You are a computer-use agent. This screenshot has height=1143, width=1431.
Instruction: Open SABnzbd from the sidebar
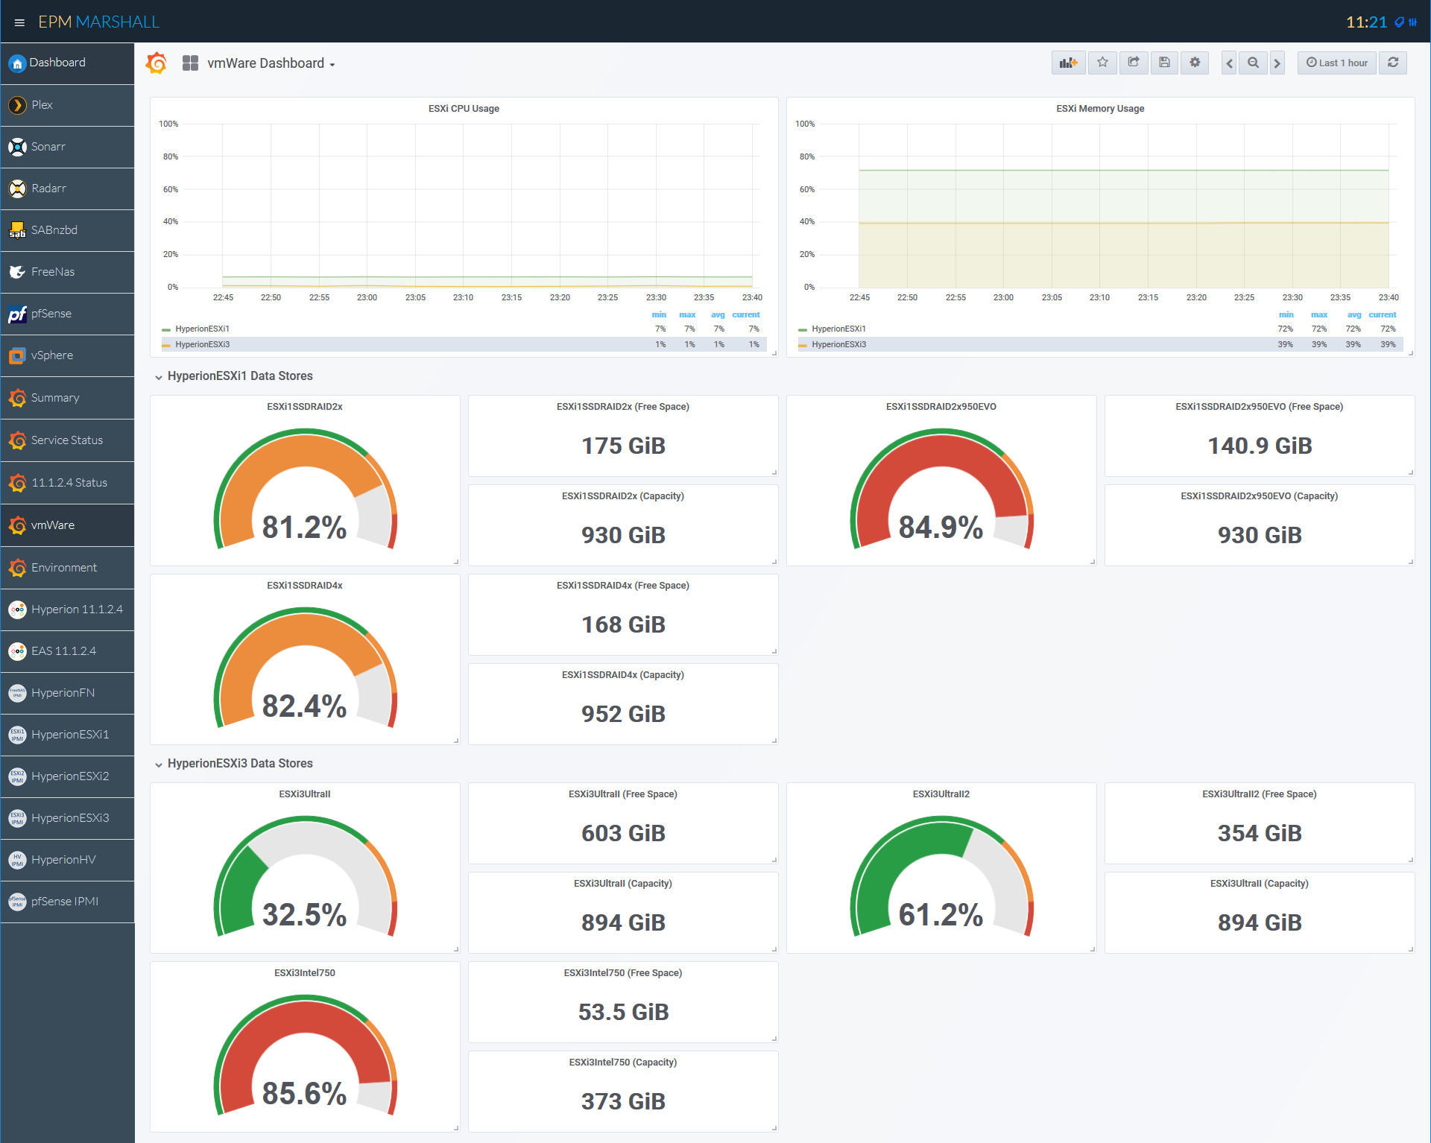67,230
